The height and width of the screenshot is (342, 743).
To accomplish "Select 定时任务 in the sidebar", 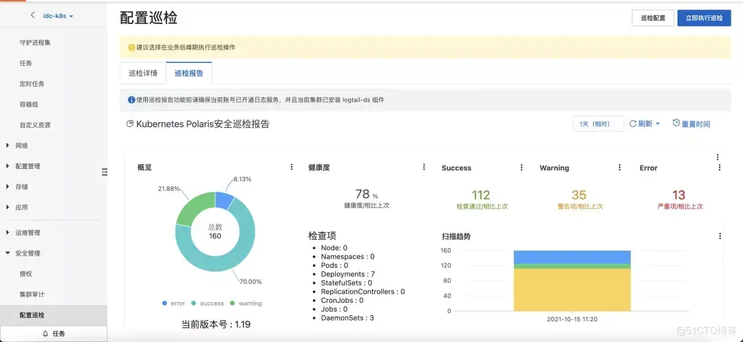I will coord(32,84).
